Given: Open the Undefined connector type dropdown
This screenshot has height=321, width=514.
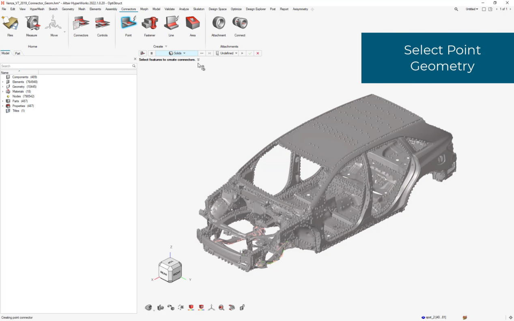Looking at the screenshot, I should pos(226,53).
